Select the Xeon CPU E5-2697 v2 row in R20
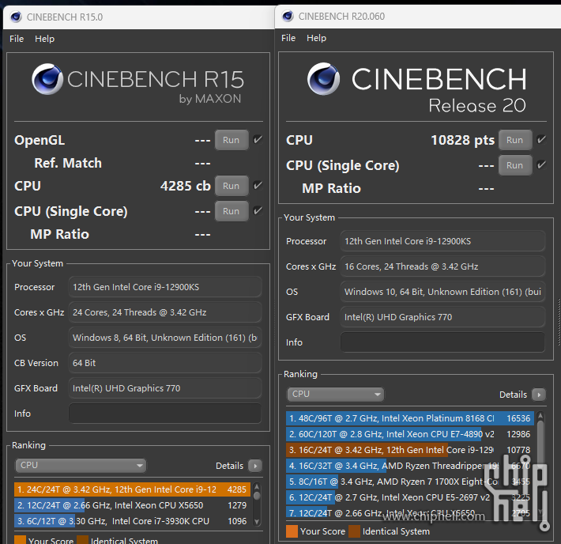This screenshot has width=561, height=544. tap(410, 497)
